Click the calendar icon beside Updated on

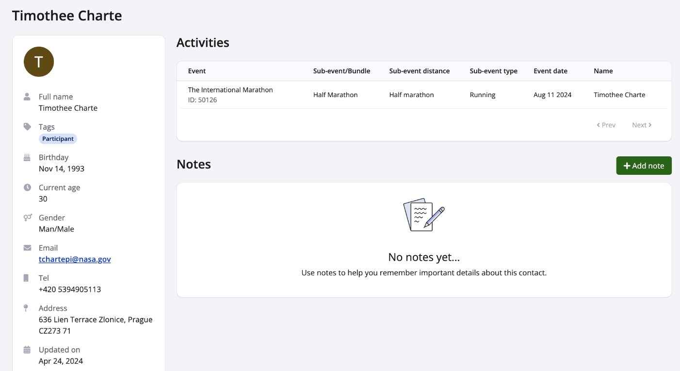coord(27,350)
